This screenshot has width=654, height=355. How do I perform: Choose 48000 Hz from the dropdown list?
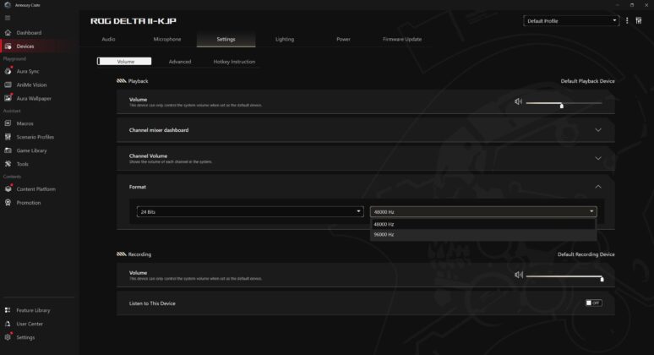point(483,225)
